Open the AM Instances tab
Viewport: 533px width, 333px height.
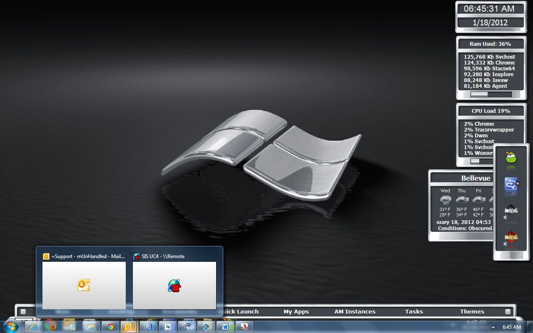355,311
